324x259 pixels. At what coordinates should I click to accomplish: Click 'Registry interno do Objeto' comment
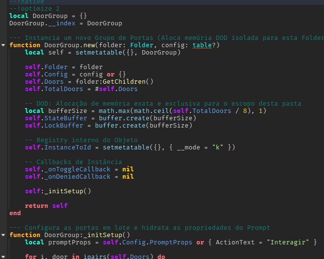[87, 140]
